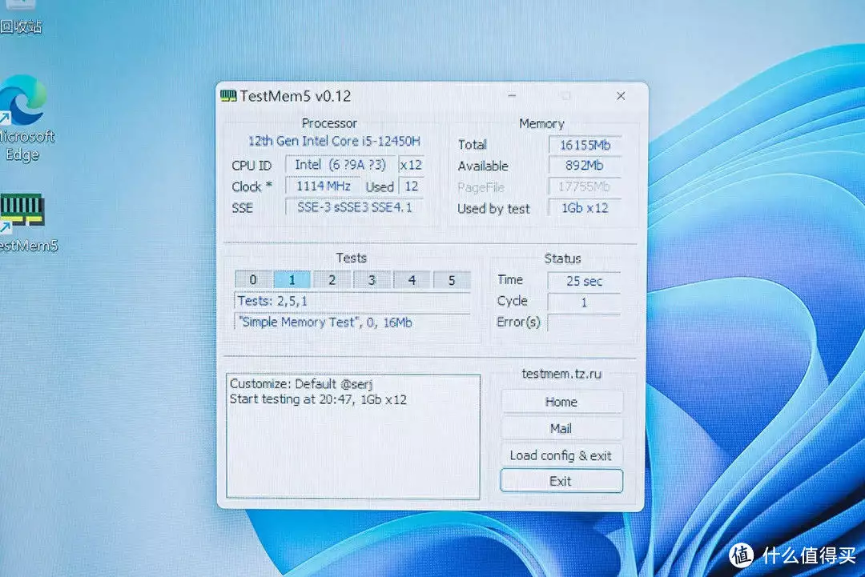Click the "Simple Memory Test", 0, 16Mb line
865x577 pixels.
point(352,322)
